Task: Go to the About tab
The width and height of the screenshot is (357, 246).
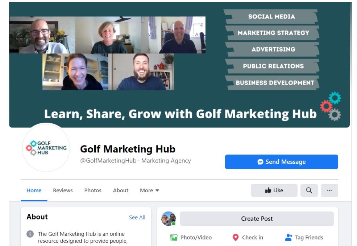Action: click(120, 190)
